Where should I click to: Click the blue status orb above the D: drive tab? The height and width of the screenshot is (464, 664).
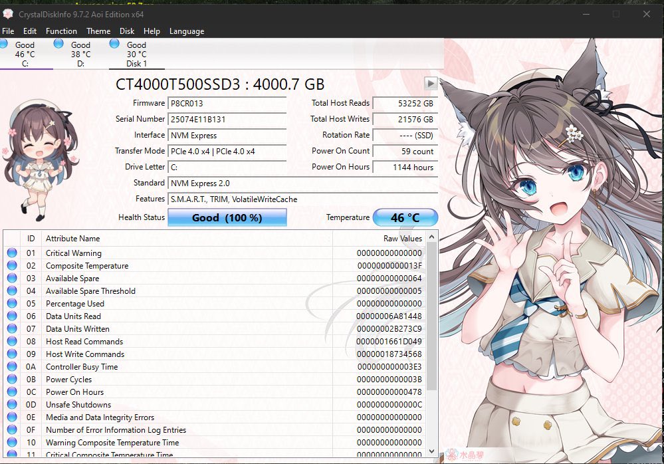pyautogui.click(x=59, y=43)
